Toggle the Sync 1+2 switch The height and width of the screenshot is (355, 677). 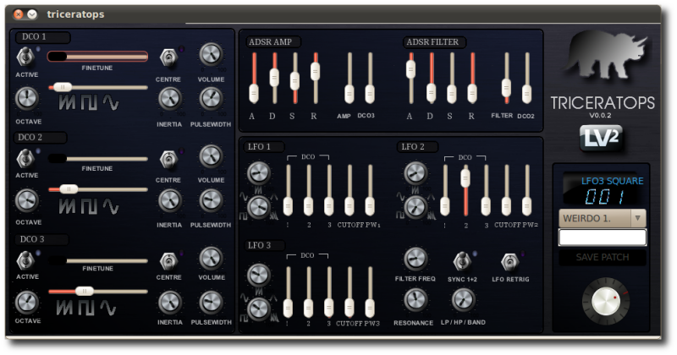pos(462,261)
